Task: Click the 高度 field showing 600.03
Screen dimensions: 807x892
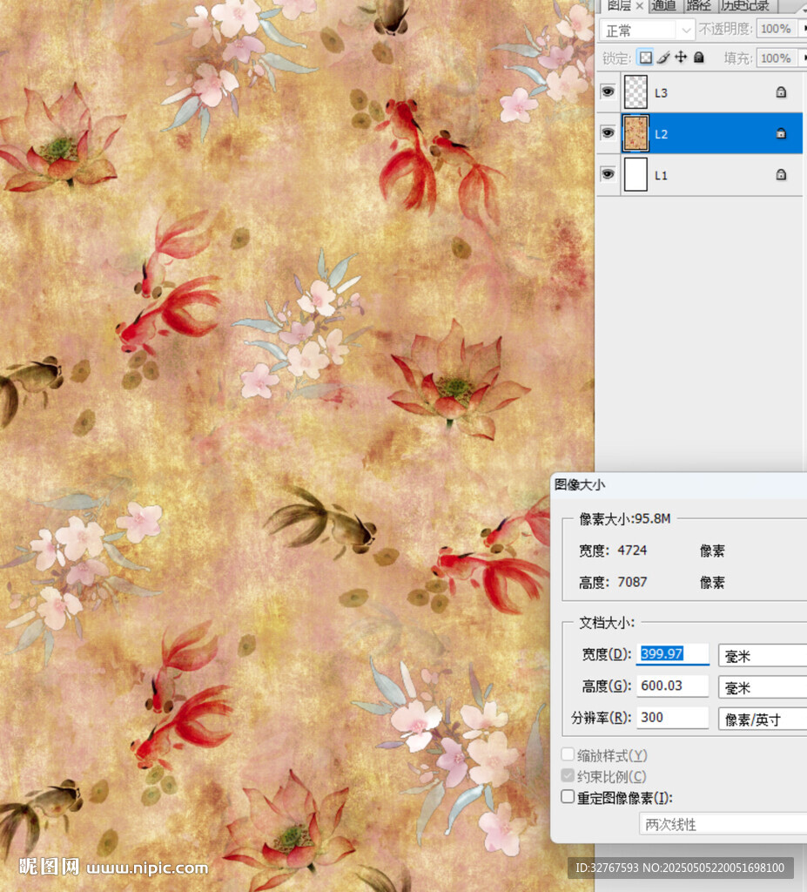Action: [672, 686]
